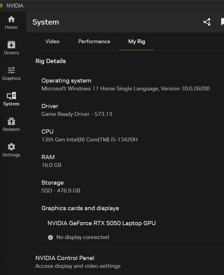Click the info icon beside No display connected
This screenshot has height=275, width=224.
tap(50, 237)
